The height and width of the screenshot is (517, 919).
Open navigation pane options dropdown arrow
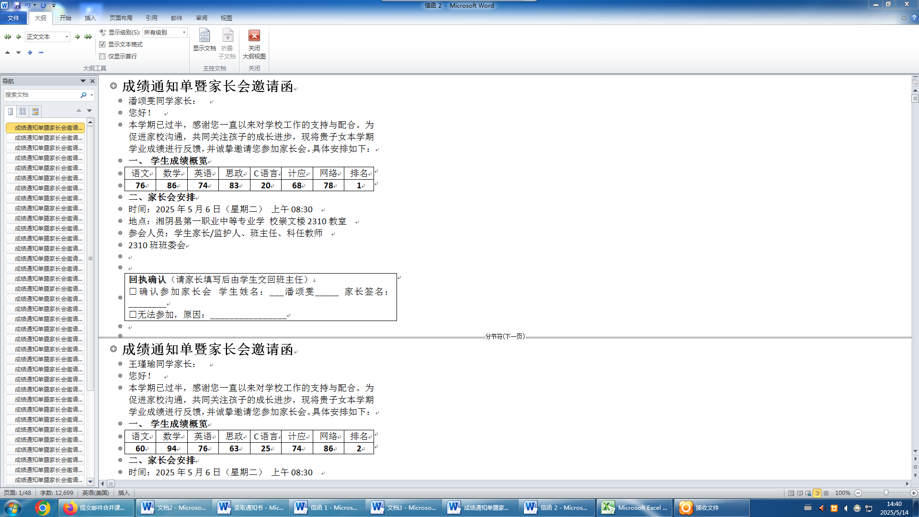(83, 81)
